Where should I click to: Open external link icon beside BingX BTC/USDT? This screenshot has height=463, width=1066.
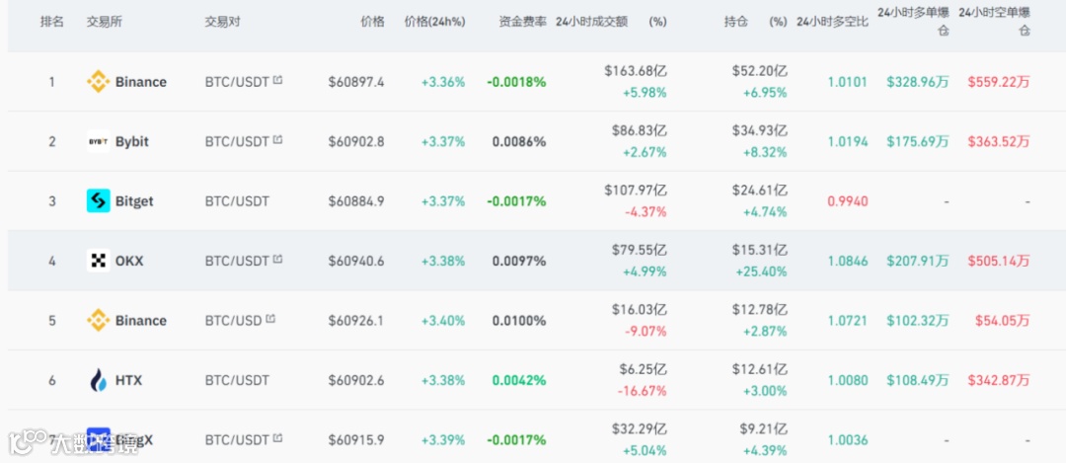click(277, 438)
